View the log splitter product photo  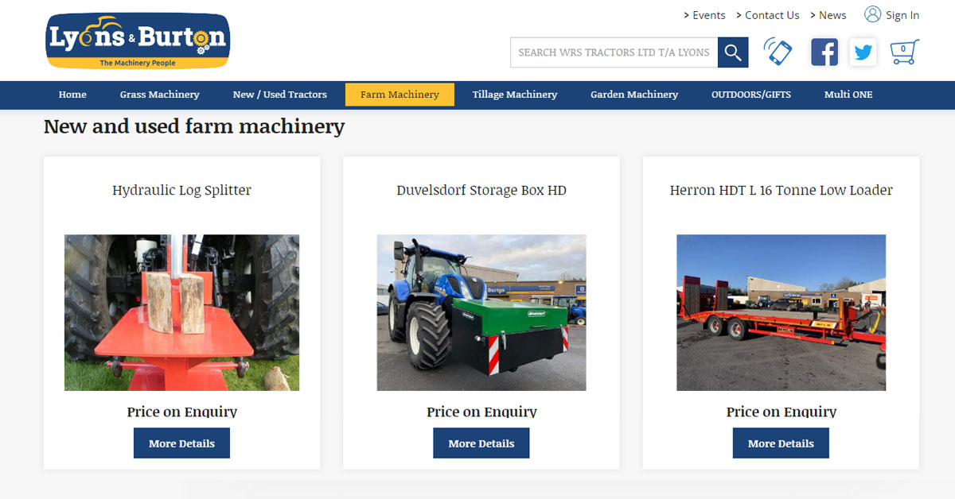(x=181, y=312)
